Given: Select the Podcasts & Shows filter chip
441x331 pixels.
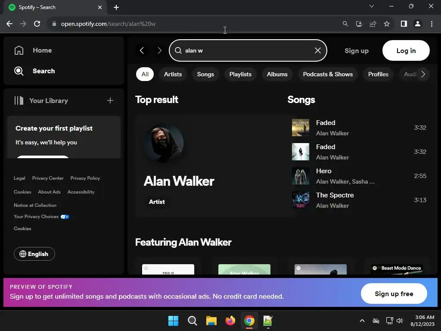Looking at the screenshot, I should 328,74.
